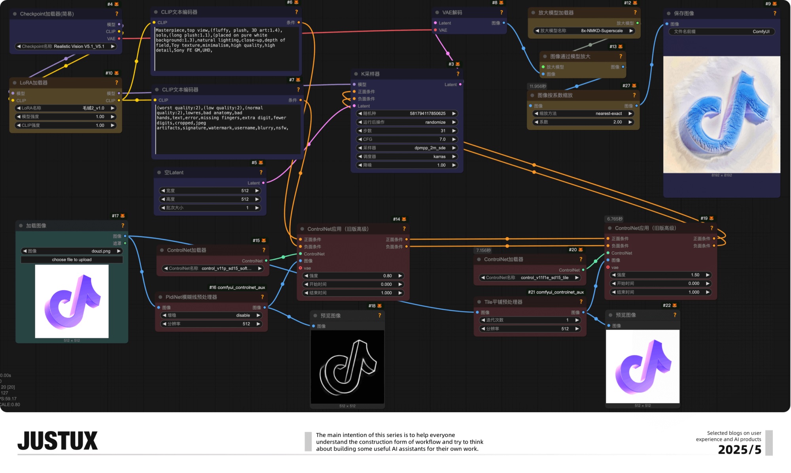
Task: Click the choose file to upload button
Action: coord(72,260)
